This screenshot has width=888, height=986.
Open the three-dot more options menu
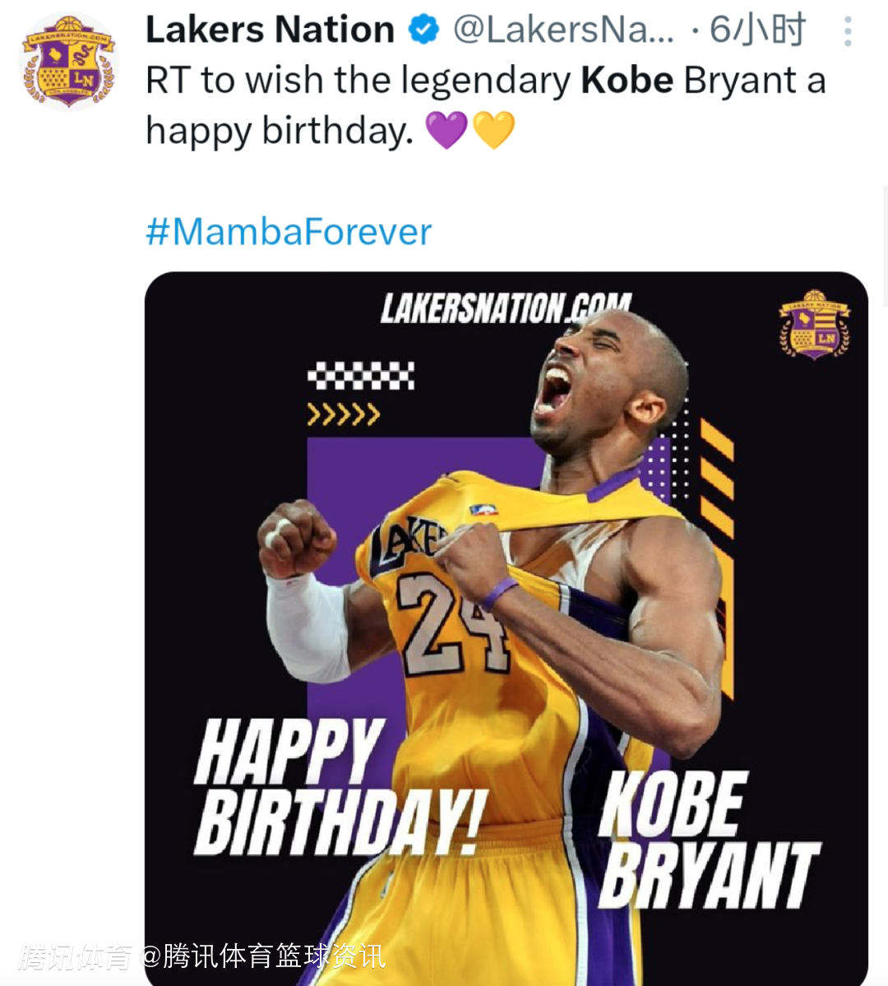coord(848,31)
